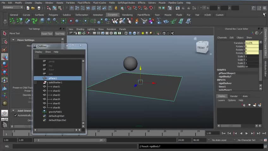The image size is (268, 151).
Task: Click the wireframe cube icon in viewport toolbar
Action: (126, 33)
